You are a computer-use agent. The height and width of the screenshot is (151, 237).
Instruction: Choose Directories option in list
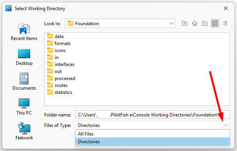[x=152, y=141]
